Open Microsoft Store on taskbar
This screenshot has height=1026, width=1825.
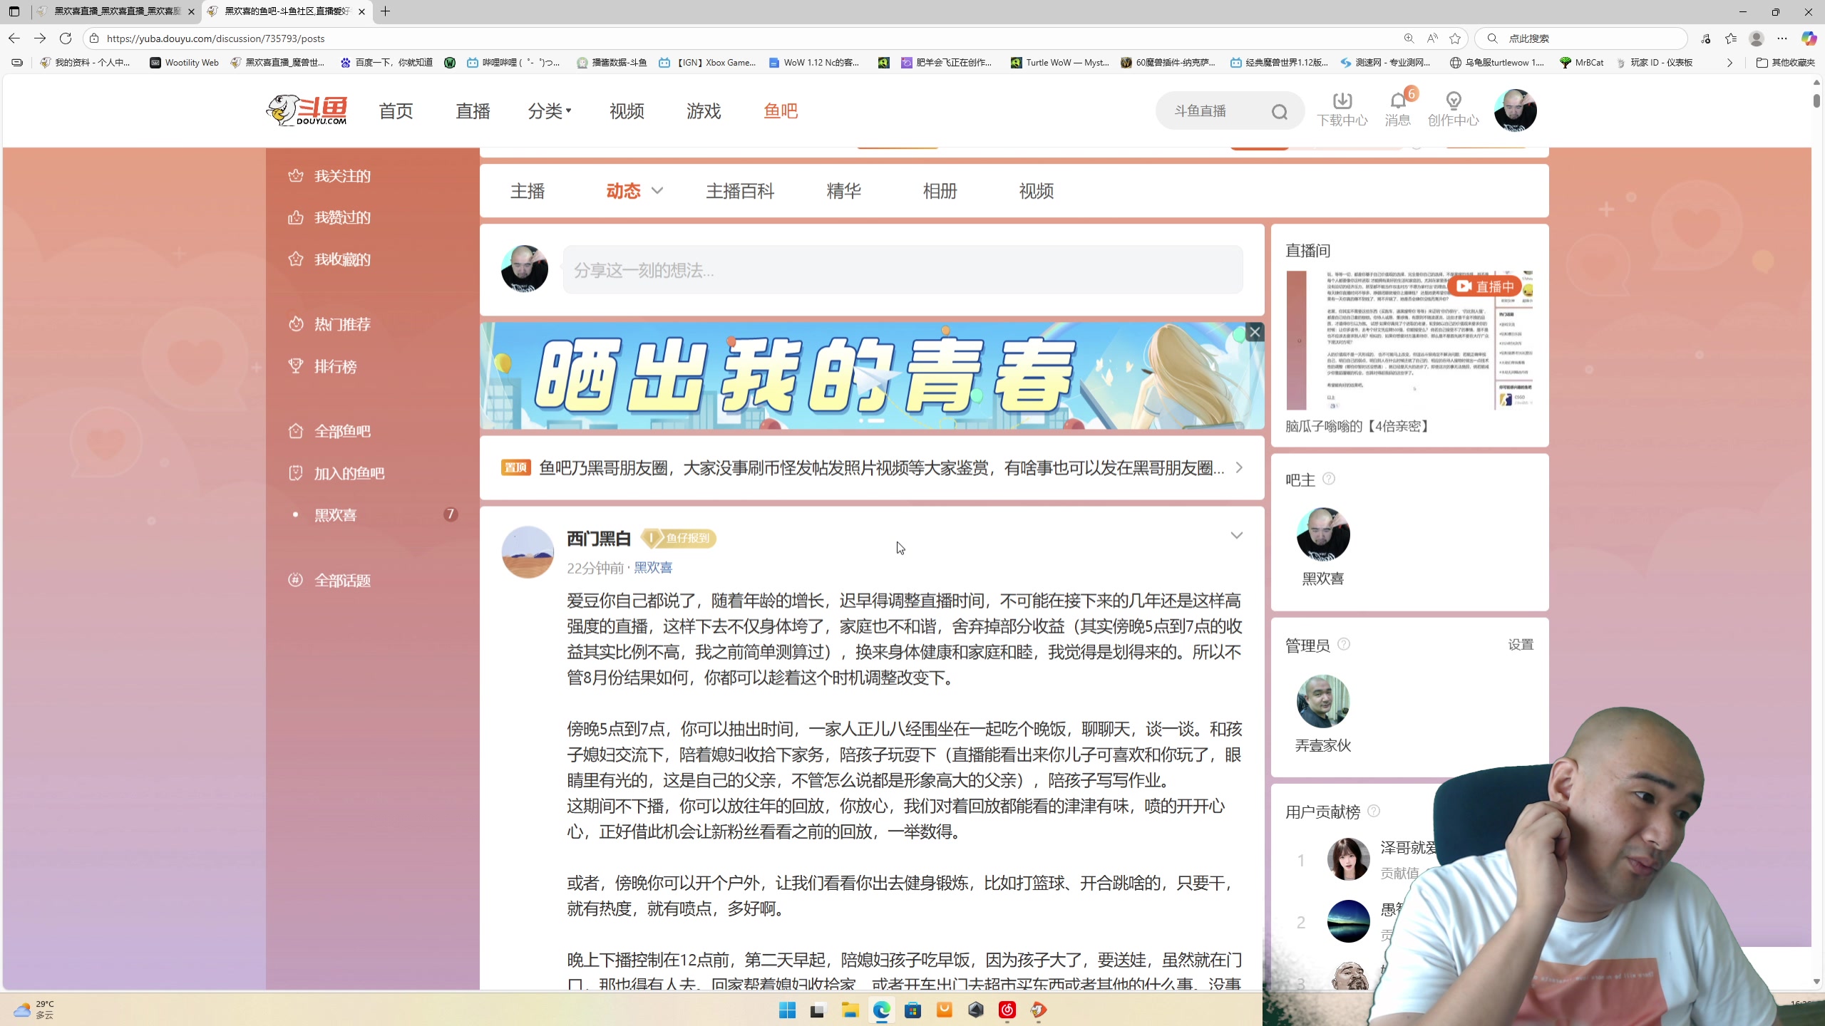[912, 1010]
